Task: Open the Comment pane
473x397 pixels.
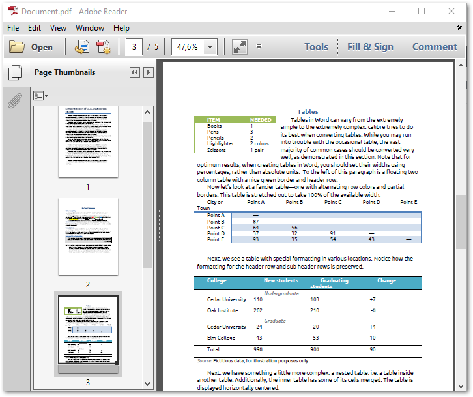Action: pos(435,47)
